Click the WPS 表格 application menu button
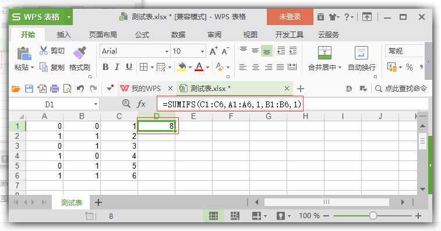The height and width of the screenshot is (231, 441). pyautogui.click(x=41, y=17)
